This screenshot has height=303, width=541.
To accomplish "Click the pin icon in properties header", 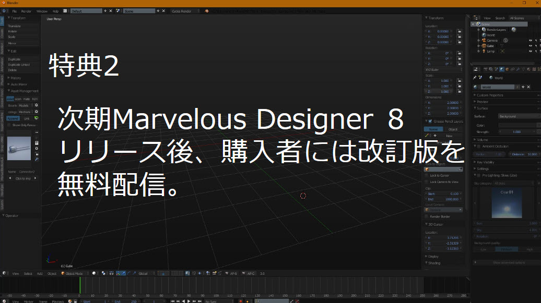I will 475,78.
